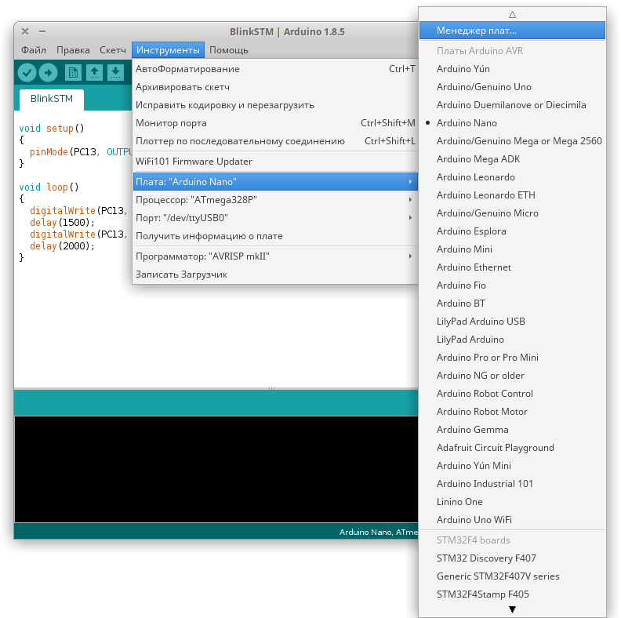Open the Скетч menu
This screenshot has height=618, width=621.
coord(112,50)
